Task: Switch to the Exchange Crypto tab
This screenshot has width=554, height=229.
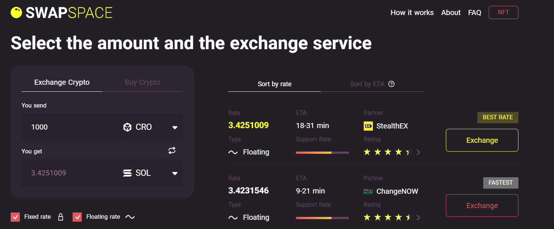Action: coord(62,83)
